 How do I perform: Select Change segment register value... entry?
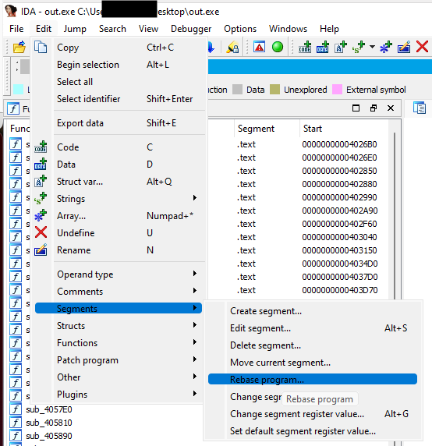(313, 414)
